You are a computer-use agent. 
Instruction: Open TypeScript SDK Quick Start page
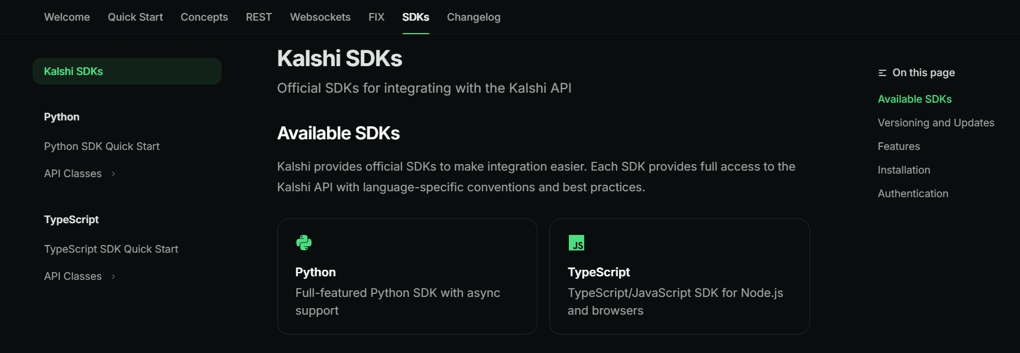click(x=111, y=249)
